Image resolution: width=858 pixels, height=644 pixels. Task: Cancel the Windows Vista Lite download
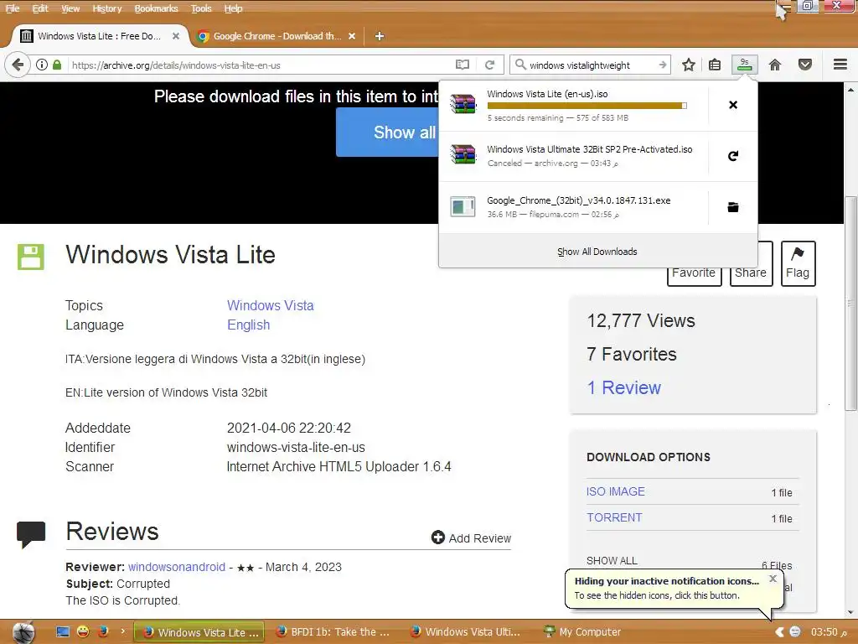(733, 105)
